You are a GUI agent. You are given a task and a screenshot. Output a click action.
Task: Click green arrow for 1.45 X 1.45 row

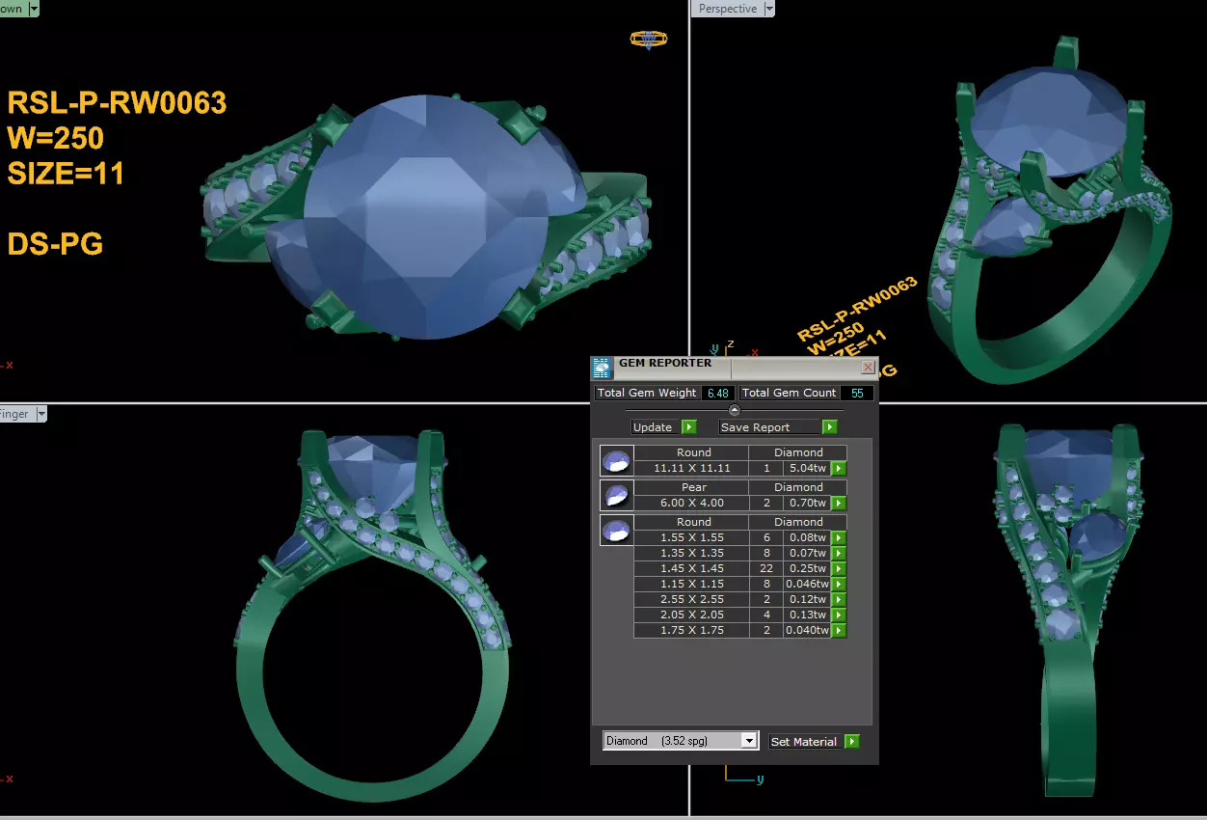point(839,568)
